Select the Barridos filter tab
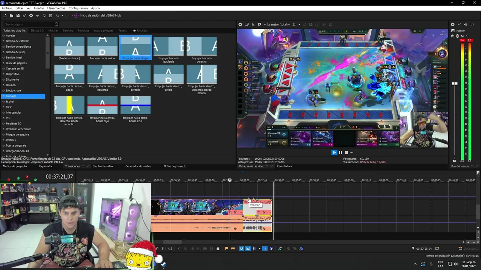 coord(68,30)
